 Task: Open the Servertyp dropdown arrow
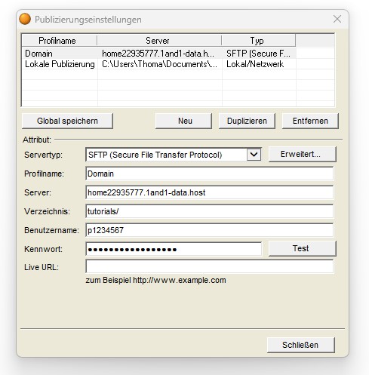point(254,155)
